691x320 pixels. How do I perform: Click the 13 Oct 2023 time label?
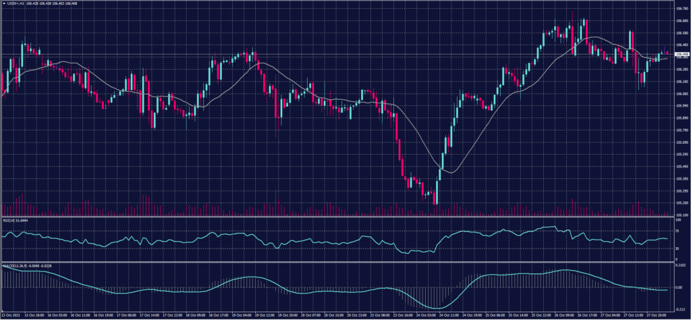(x=11, y=315)
